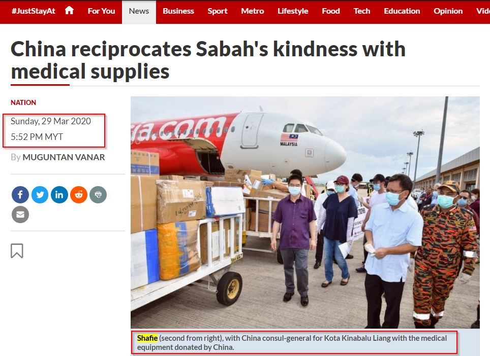The image size is (490, 356).
Task: Click the NATION category link
Action: (x=23, y=102)
